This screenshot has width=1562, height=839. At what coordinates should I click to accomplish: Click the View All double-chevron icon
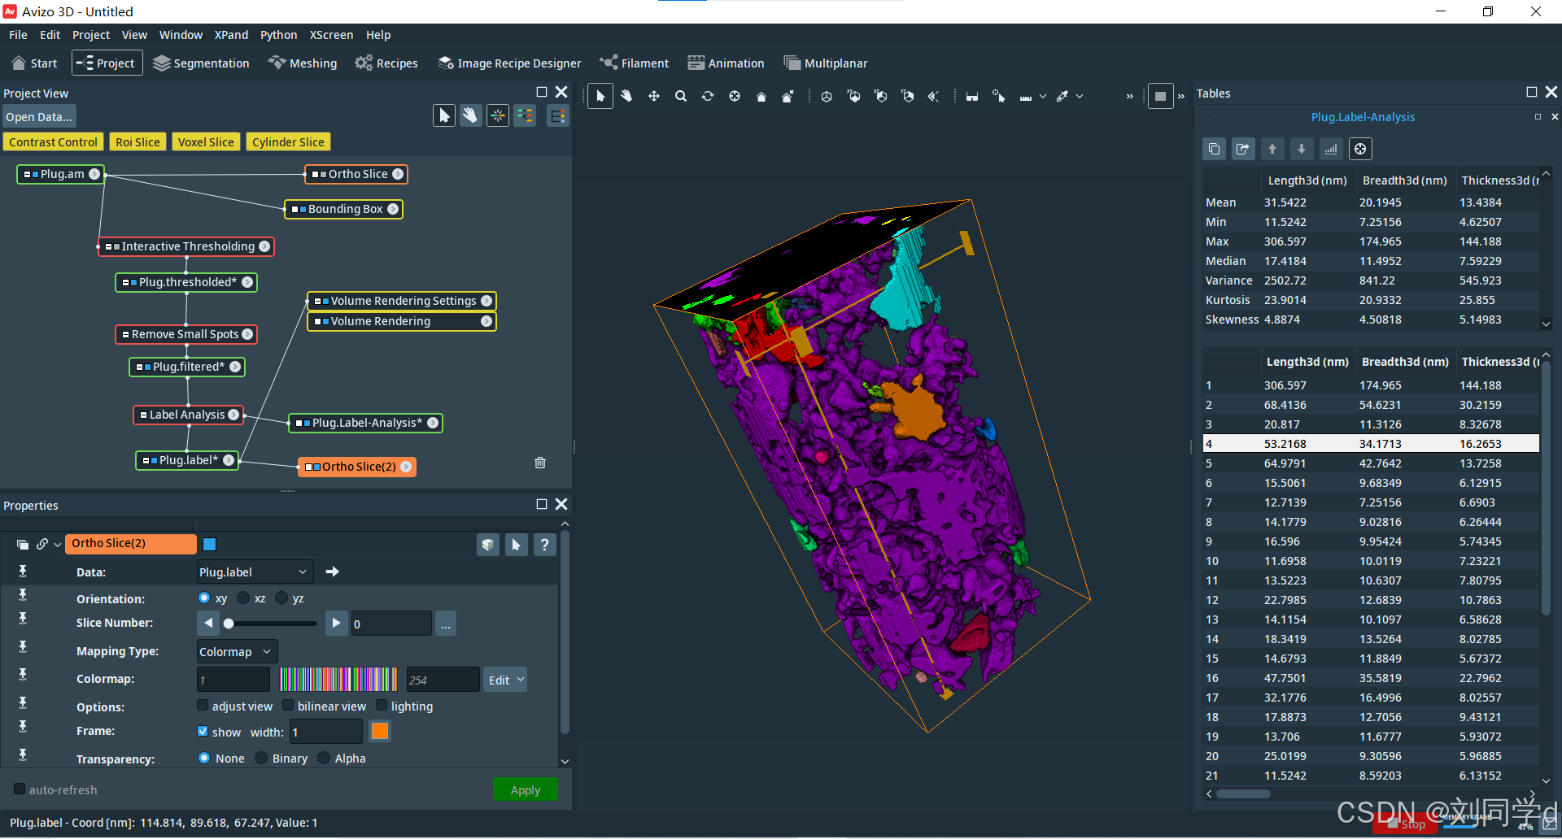934,96
